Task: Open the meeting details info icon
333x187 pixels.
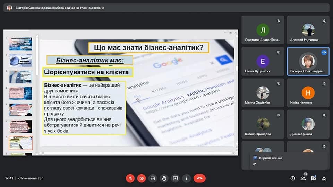Action: pos(293,178)
